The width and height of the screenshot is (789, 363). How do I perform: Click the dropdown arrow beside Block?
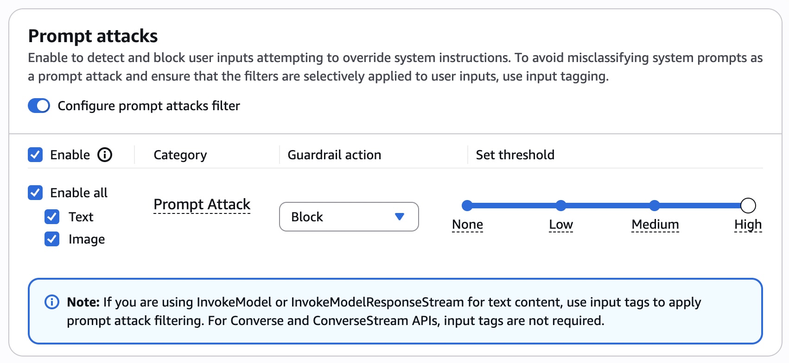point(399,217)
